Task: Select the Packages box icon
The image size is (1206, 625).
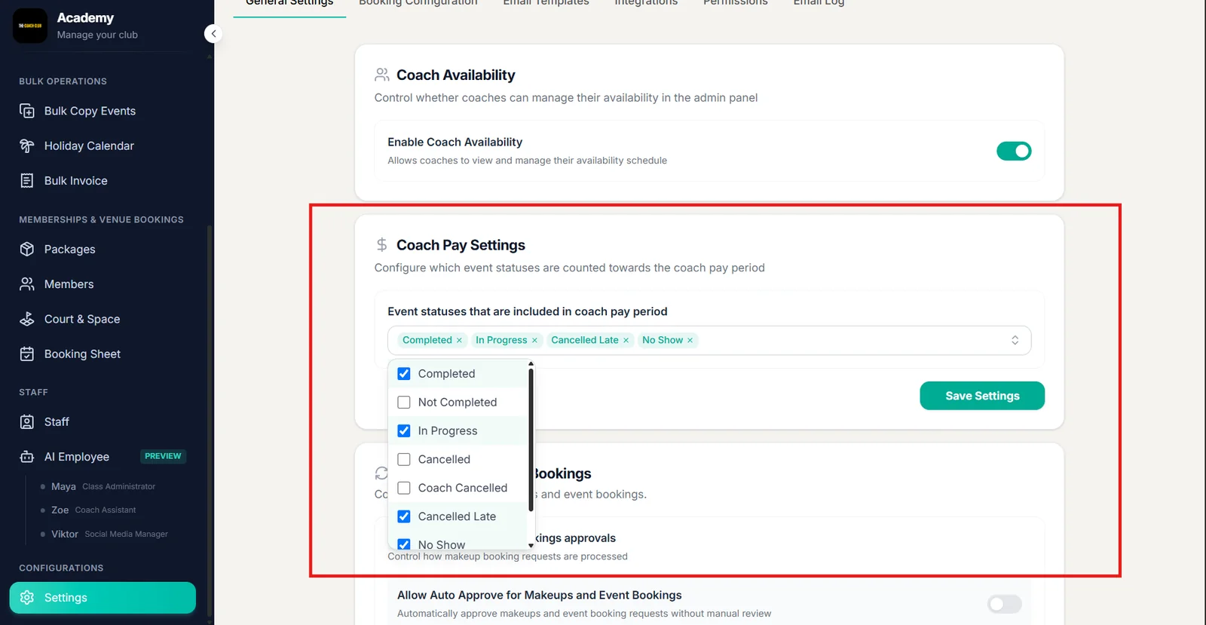Action: click(27, 249)
